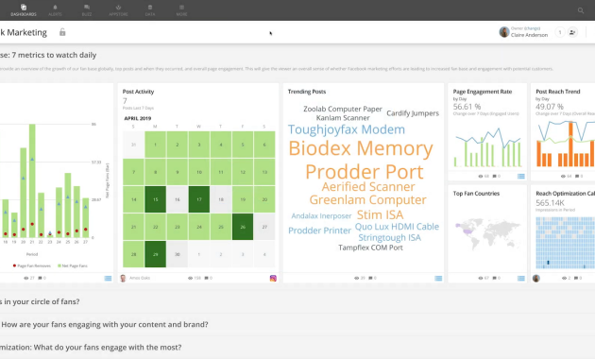Select April 26 dark green calendar cell
The image size is (595, 359).
(243, 227)
